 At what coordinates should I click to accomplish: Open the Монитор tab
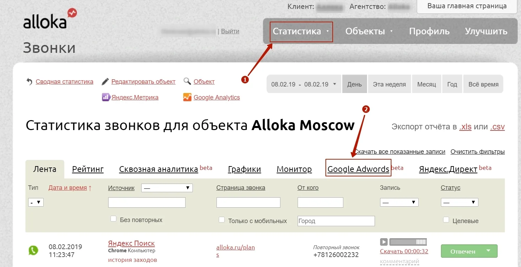(294, 169)
